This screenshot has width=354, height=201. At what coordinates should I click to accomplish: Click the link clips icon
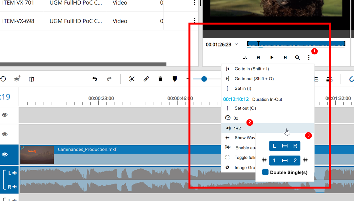tap(146, 79)
